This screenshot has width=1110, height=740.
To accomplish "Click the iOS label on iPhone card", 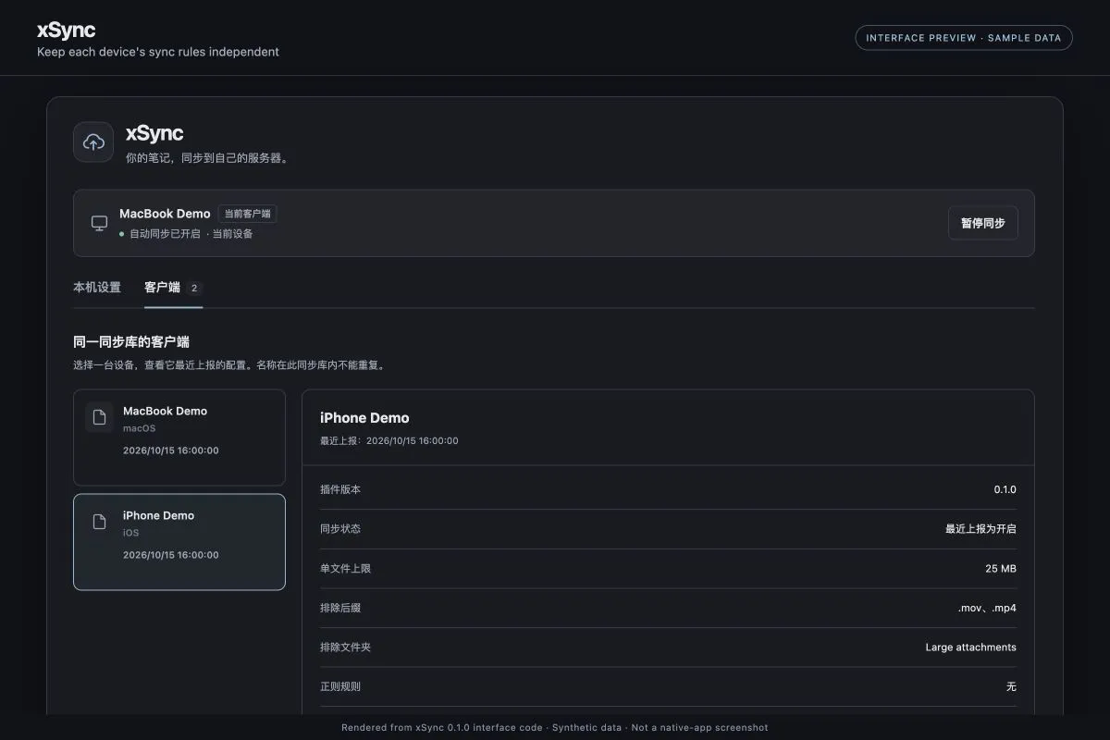I will [x=130, y=534].
